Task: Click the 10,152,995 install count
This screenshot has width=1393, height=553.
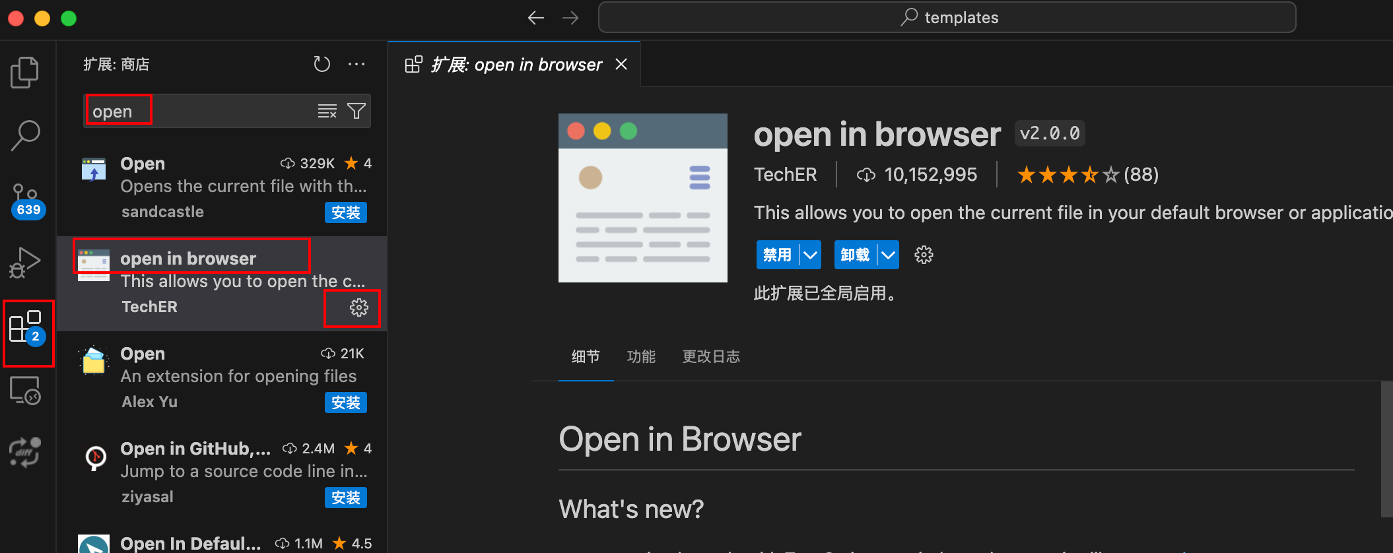Action: (x=917, y=175)
